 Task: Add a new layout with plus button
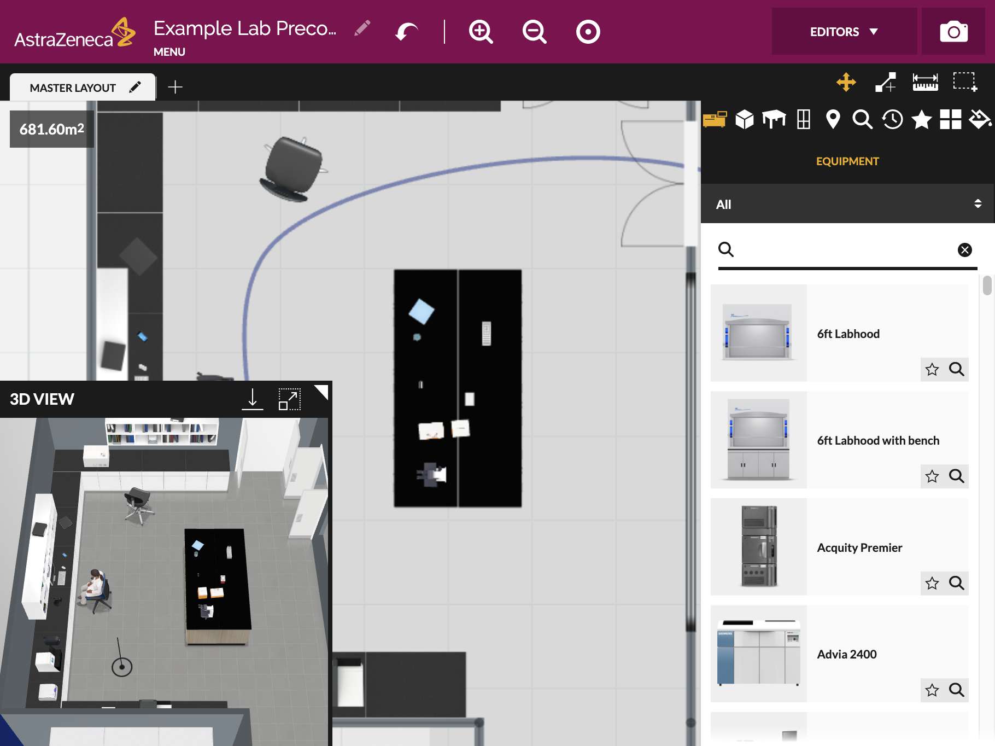pos(175,87)
